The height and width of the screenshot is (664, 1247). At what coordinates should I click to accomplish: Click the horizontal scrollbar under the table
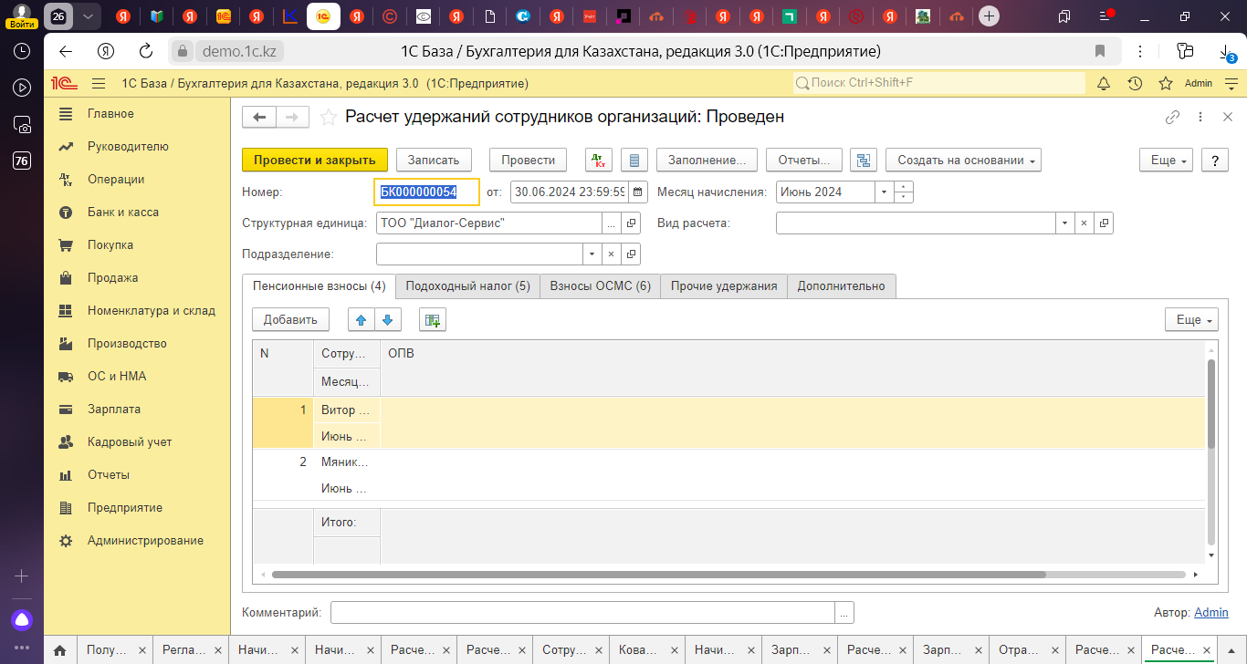coord(657,575)
